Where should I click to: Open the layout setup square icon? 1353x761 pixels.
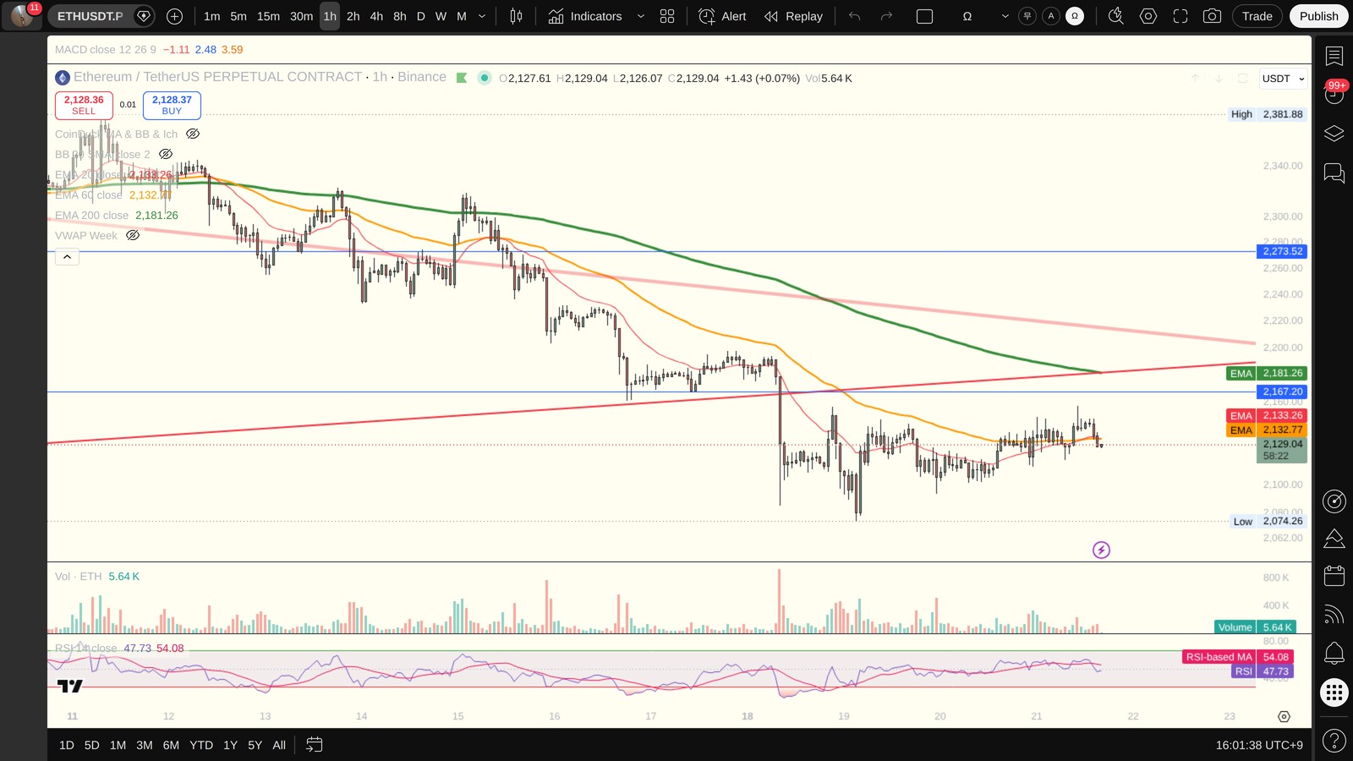924,16
